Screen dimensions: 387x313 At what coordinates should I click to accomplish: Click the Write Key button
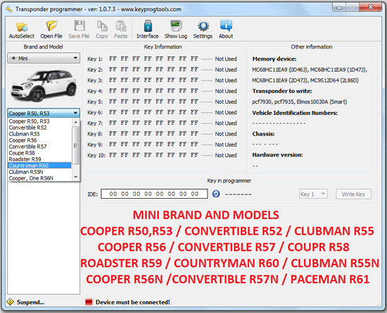tap(353, 194)
